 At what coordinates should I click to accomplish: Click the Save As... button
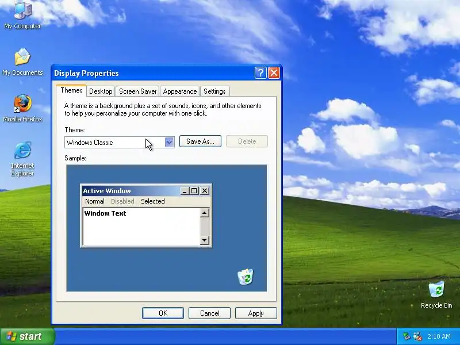[x=200, y=141]
